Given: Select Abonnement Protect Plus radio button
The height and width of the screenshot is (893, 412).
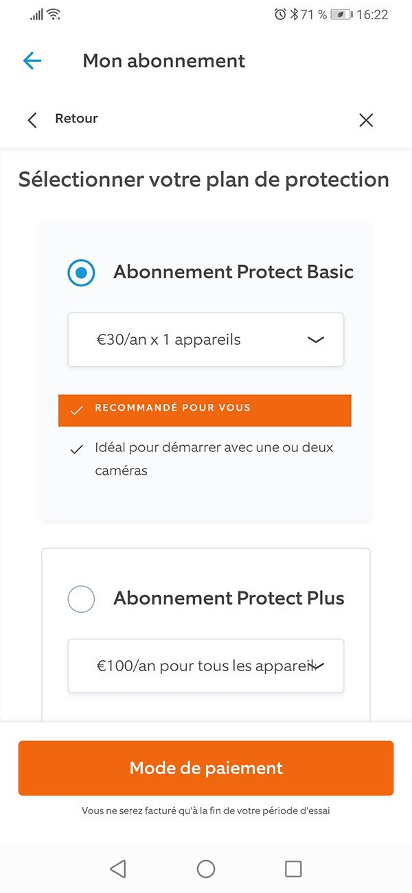Looking at the screenshot, I should coord(81,599).
